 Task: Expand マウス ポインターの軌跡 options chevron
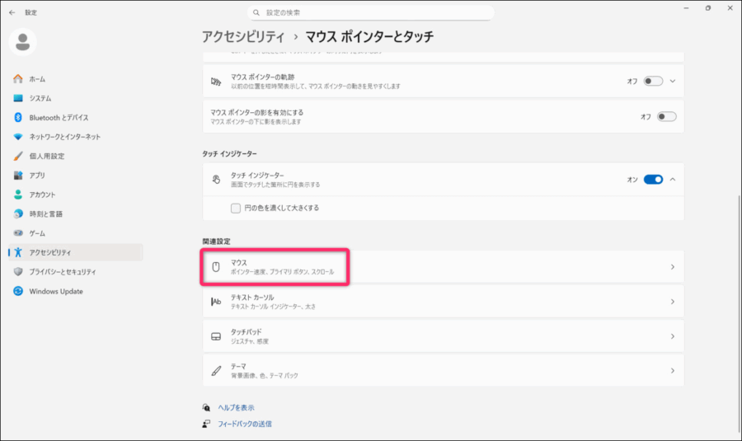click(x=673, y=82)
